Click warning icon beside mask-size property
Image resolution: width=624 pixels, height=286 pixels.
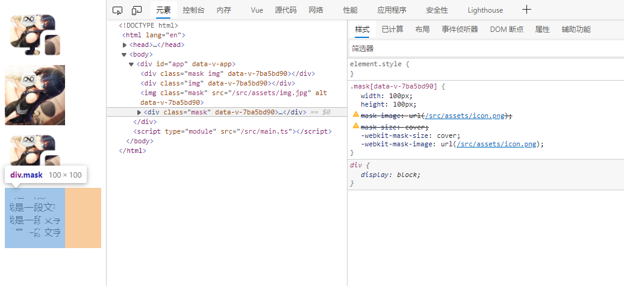(x=356, y=126)
